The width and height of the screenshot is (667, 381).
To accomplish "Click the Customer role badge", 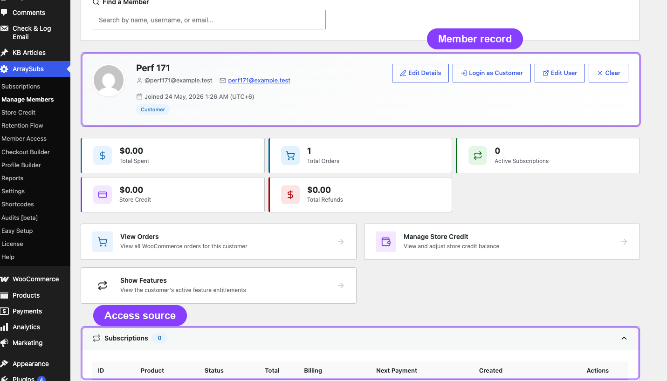I will point(153,109).
